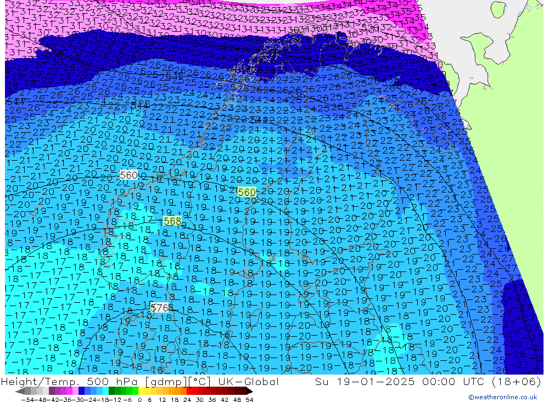Pick the yellow legend swatch above 0
This screenshot has width=549, height=402.
coord(142,391)
